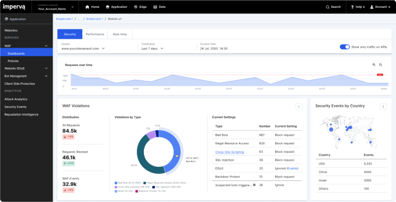Open the Edge menu in top navigation

pyautogui.click(x=140, y=7)
